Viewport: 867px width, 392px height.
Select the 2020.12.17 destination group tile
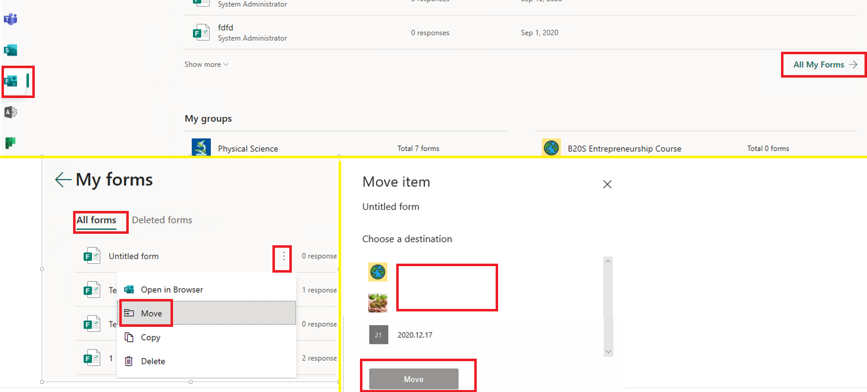[378, 335]
